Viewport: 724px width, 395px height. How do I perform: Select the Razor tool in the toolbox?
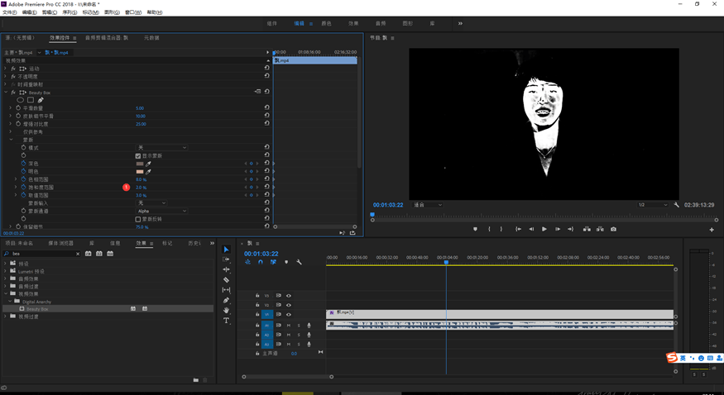tap(226, 280)
